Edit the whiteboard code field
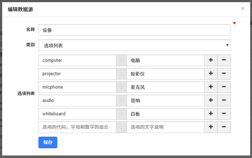Screen dimensions: 252x158 click(77, 114)
